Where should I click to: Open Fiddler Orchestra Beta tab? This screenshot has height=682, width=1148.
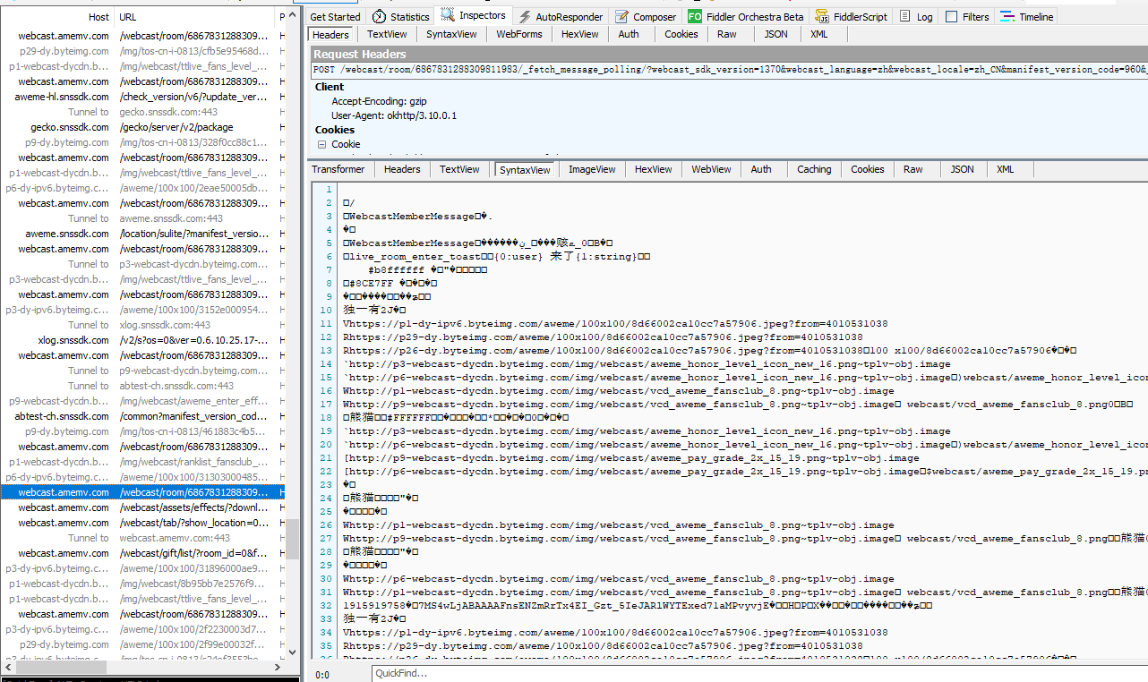point(746,16)
